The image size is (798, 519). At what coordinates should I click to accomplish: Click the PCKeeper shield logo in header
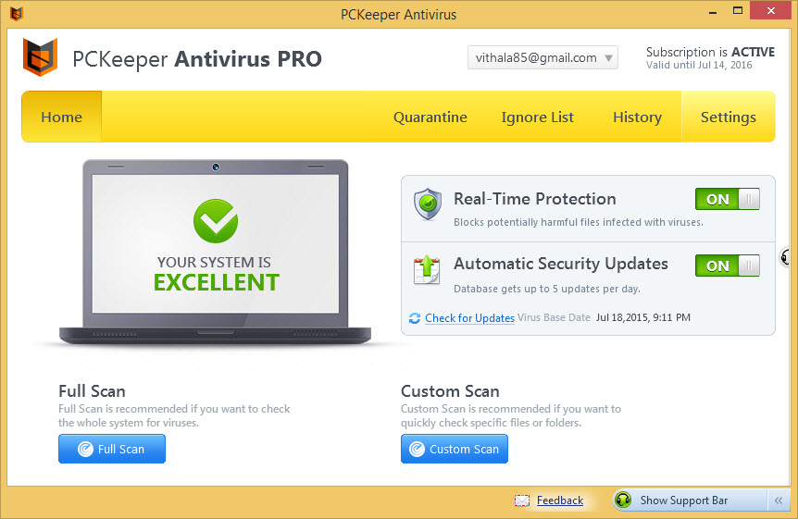[40, 57]
